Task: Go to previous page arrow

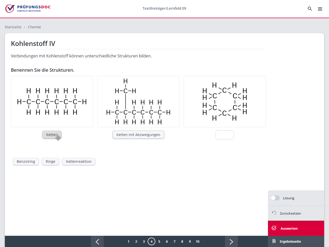Action: coord(97,242)
